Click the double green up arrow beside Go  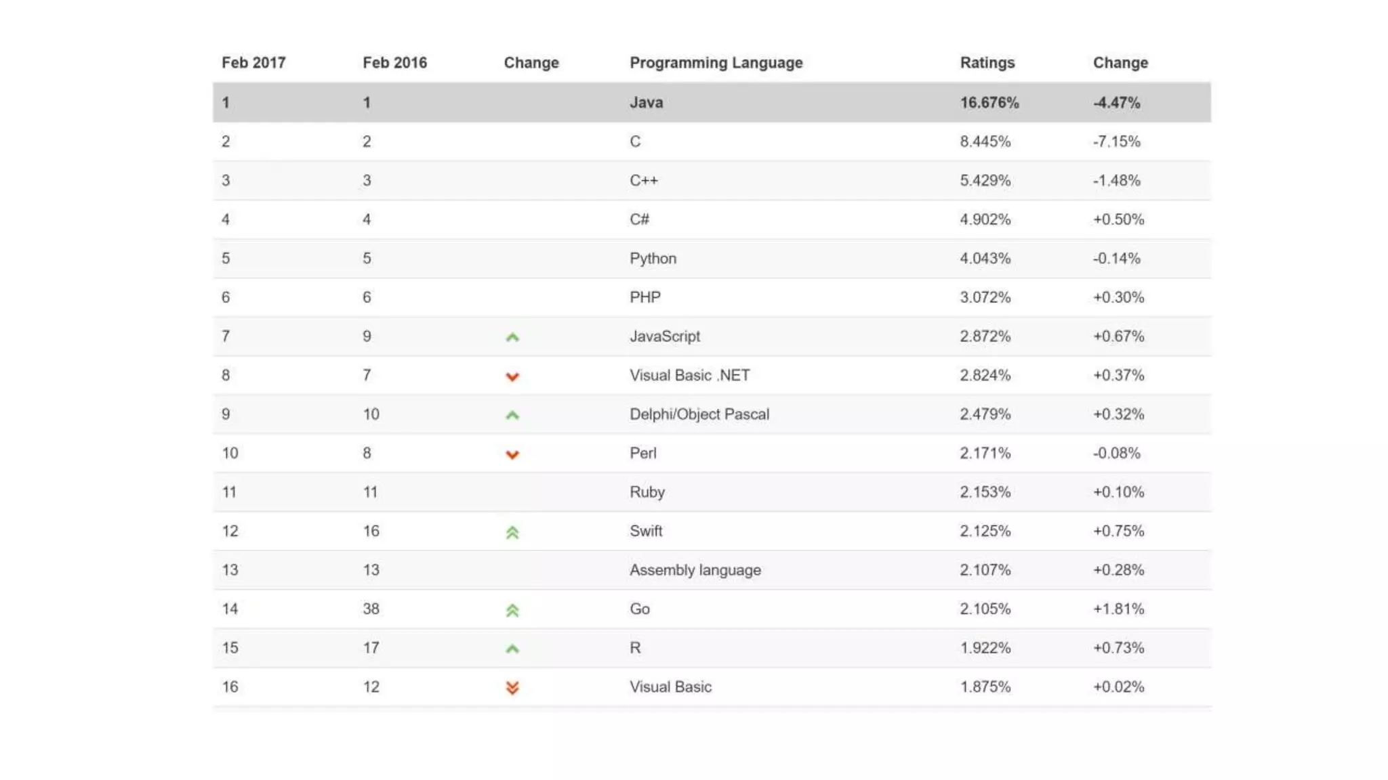click(512, 611)
